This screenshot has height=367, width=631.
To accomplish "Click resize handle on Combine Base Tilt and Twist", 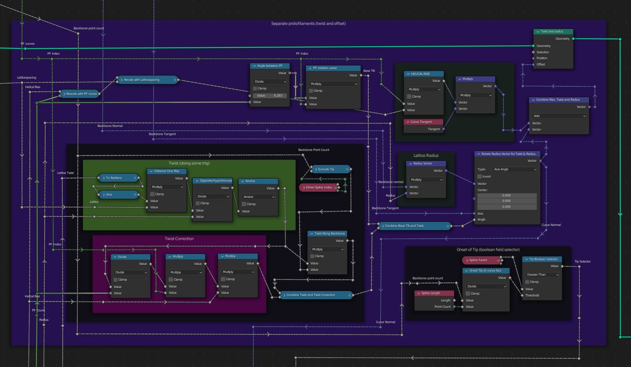I will point(448,226).
